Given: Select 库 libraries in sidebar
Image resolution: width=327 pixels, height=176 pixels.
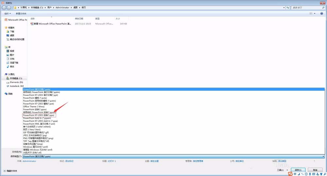Looking at the screenshot, I should [x=8, y=47].
